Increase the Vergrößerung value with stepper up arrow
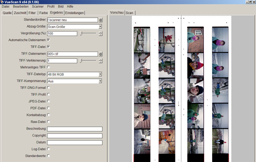 100,32
